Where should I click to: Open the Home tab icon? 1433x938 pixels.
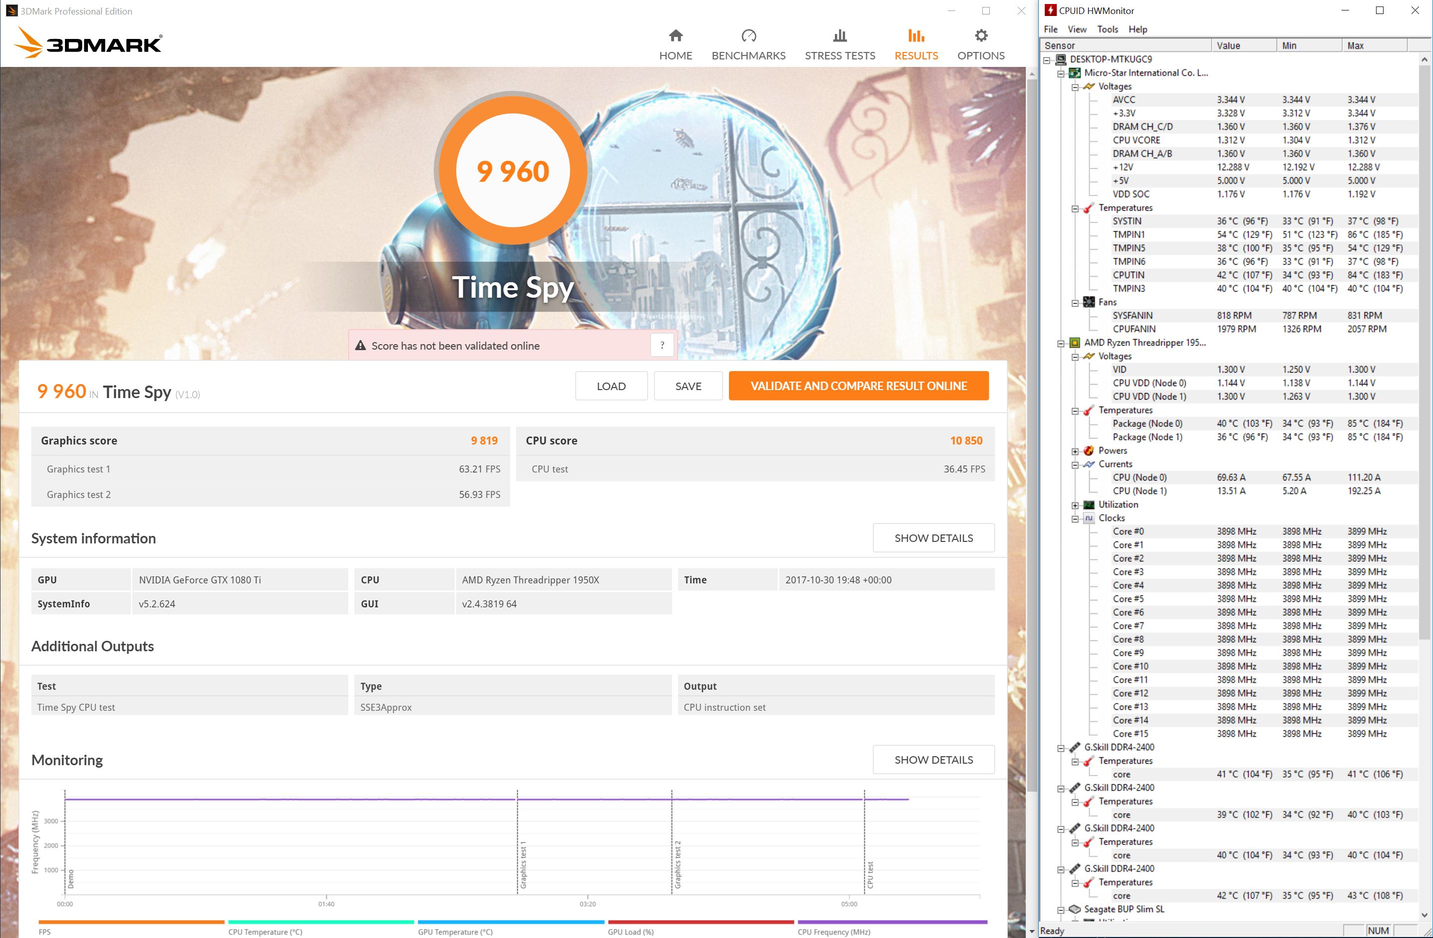[676, 35]
